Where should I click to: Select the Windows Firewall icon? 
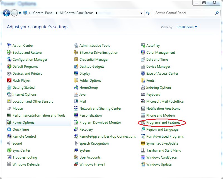pyautogui.click(x=76, y=164)
